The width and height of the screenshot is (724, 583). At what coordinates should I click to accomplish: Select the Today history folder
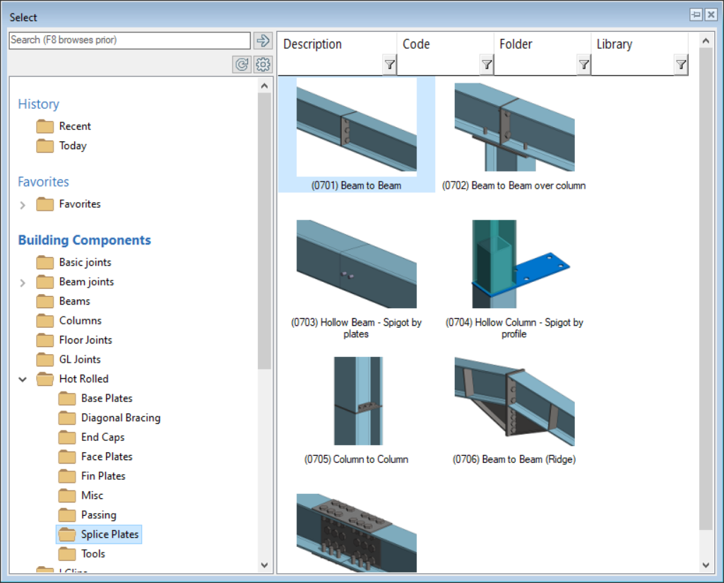click(71, 146)
